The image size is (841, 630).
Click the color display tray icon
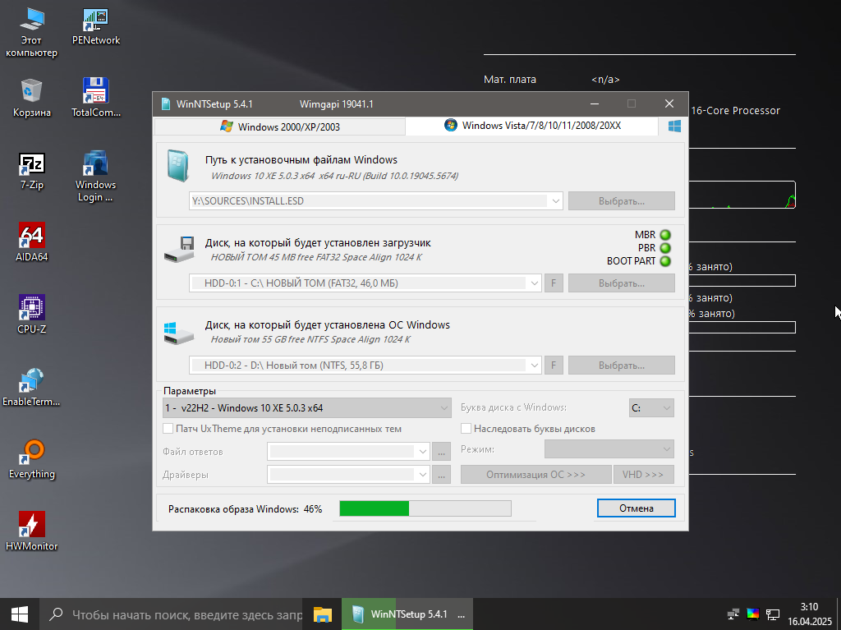point(753,614)
